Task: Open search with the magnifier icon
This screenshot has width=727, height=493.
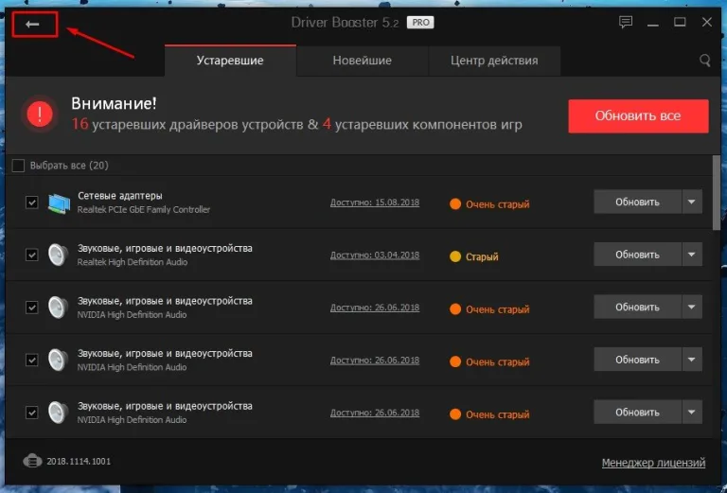Action: [x=704, y=61]
